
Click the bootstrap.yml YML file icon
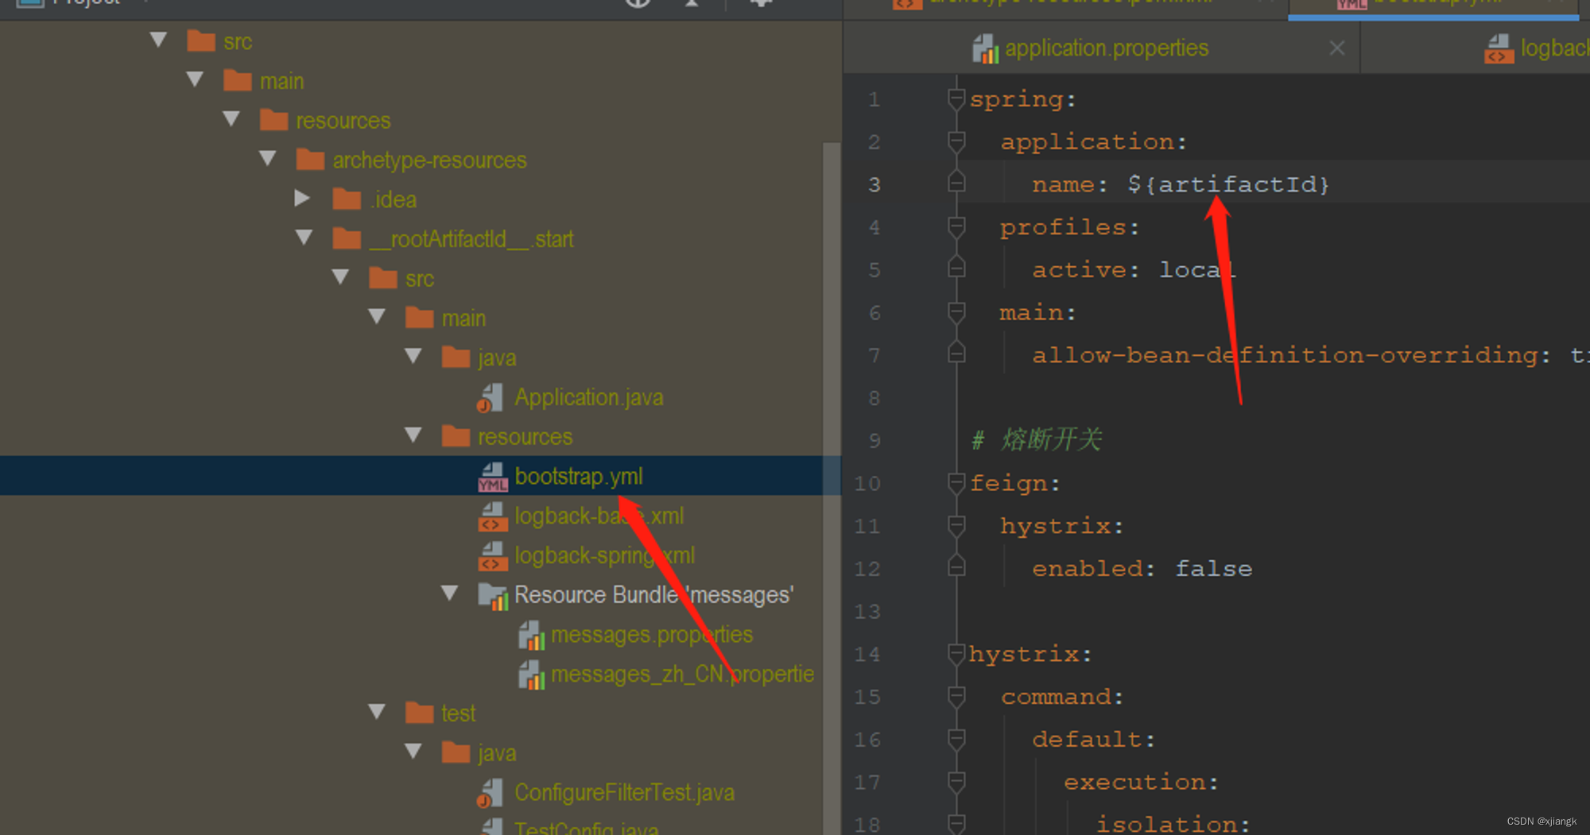pos(492,477)
